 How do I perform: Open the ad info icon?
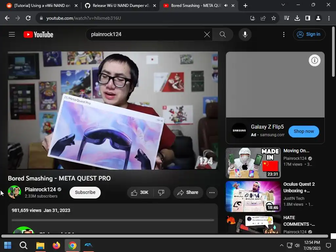(x=315, y=60)
